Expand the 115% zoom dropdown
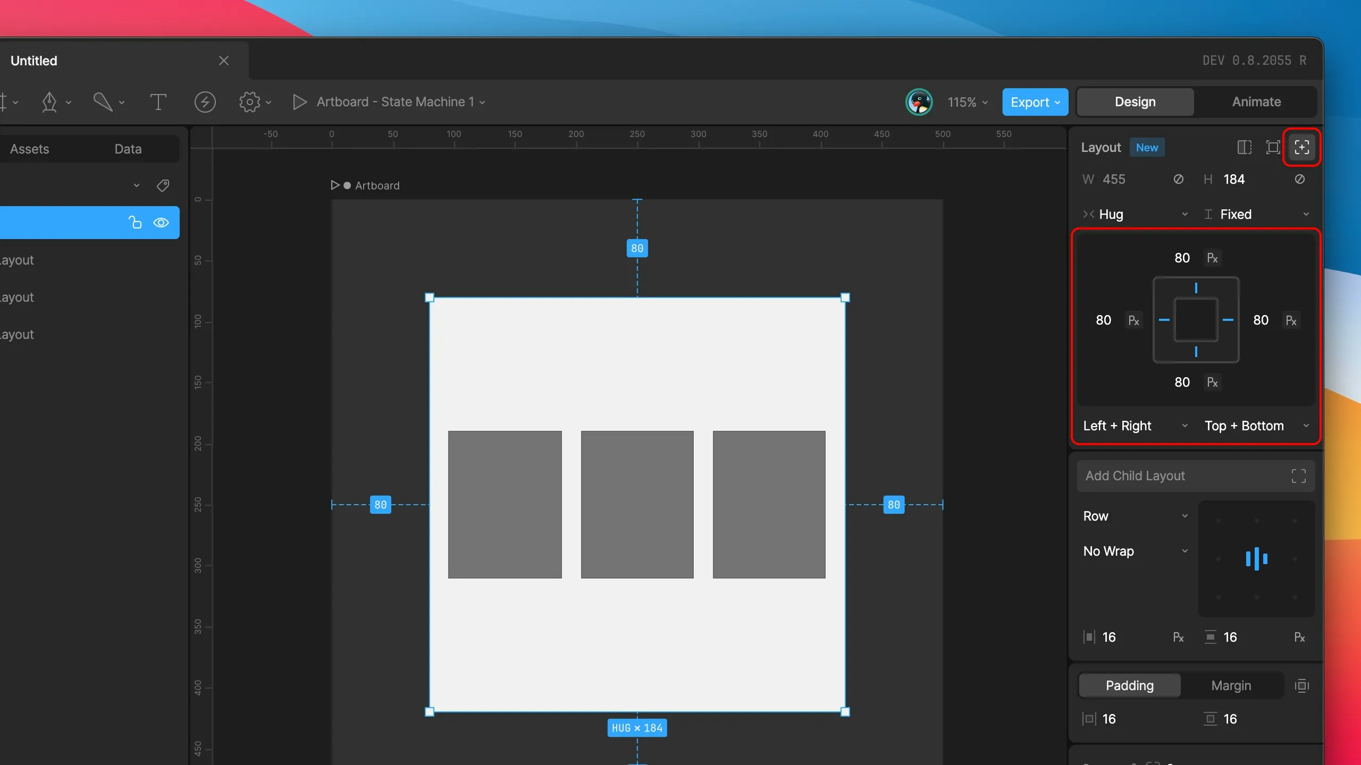Viewport: 1361px width, 765px height. tap(968, 102)
